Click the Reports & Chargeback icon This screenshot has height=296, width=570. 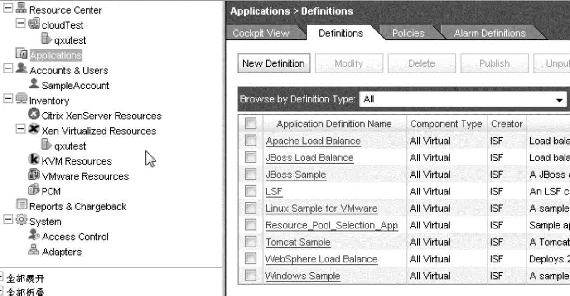tap(22, 205)
